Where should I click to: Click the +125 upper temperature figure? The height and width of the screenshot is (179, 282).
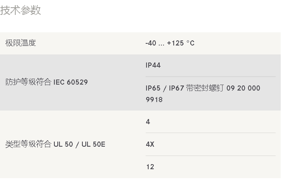[x=175, y=43]
